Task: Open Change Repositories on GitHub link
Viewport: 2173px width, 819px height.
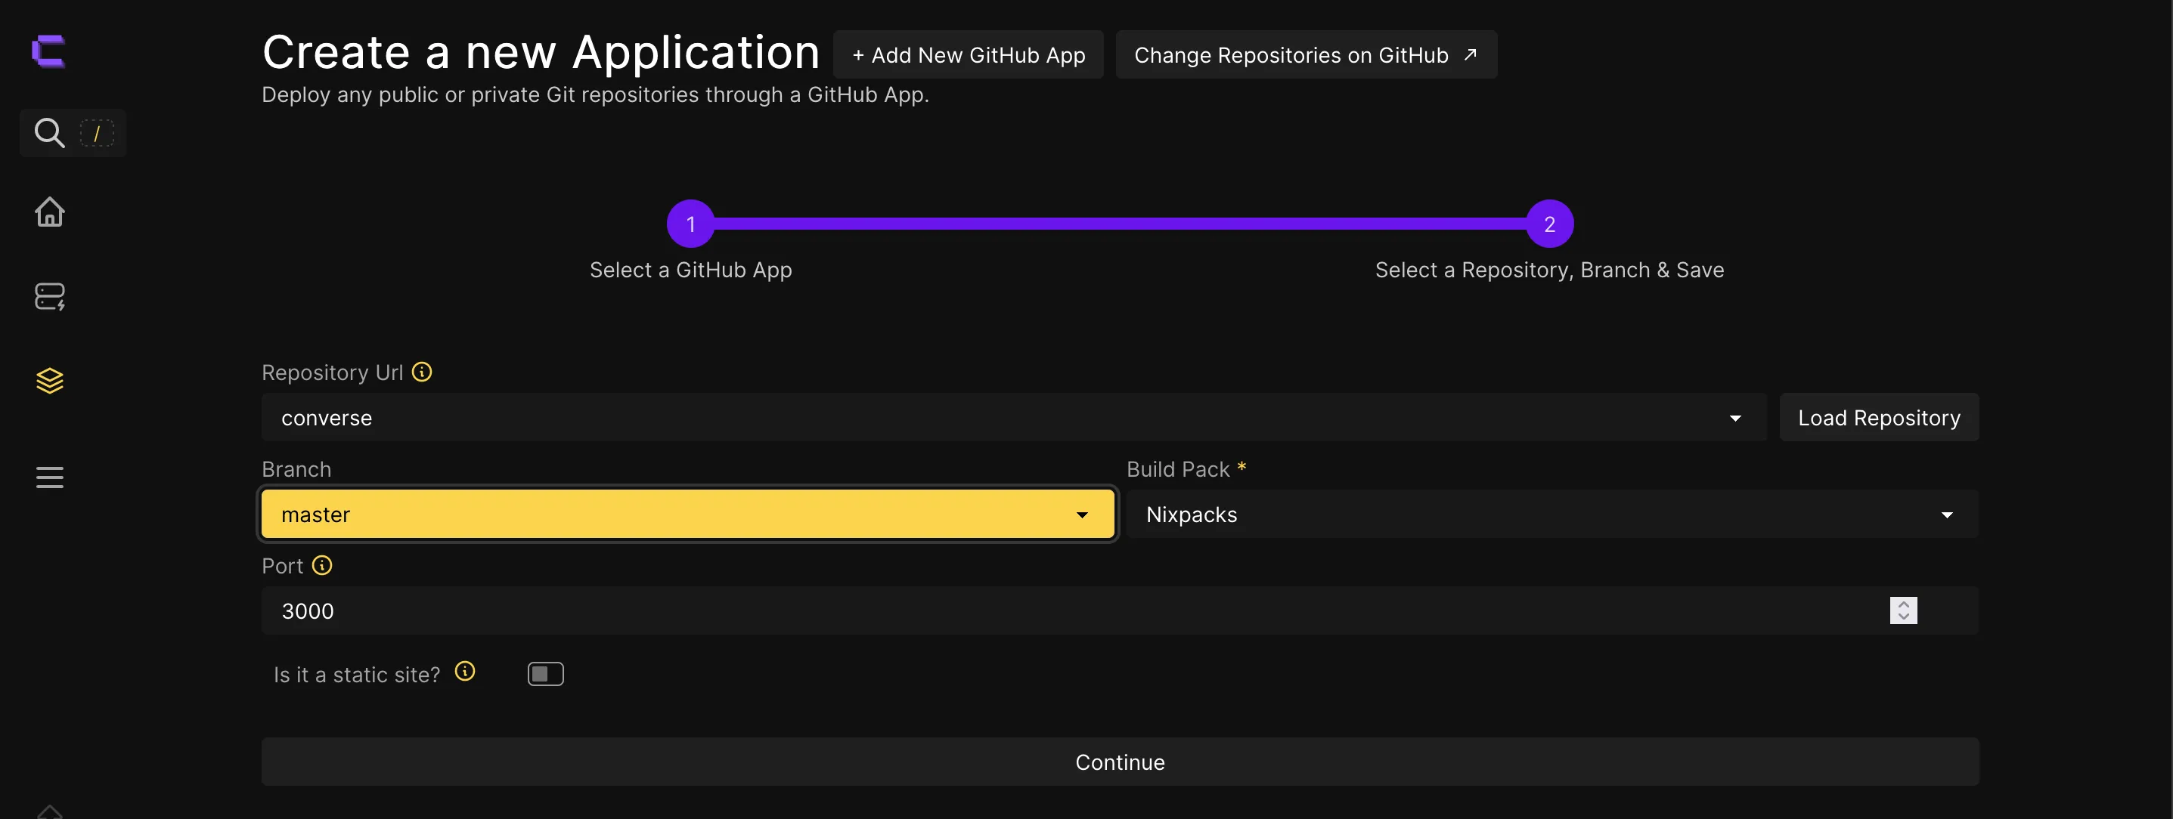Action: [1307, 54]
